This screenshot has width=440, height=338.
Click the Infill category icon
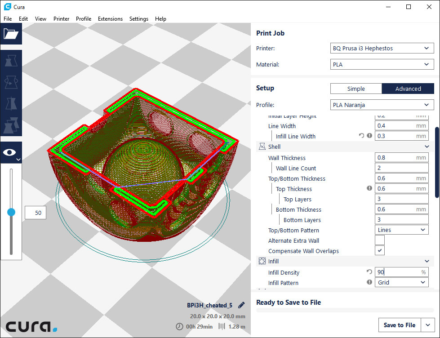click(x=262, y=261)
